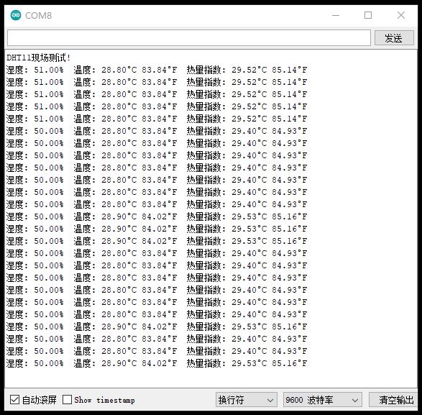The width and height of the screenshot is (422, 415).
Task: Minimize the COM8 serial monitor window
Action: pos(336,15)
